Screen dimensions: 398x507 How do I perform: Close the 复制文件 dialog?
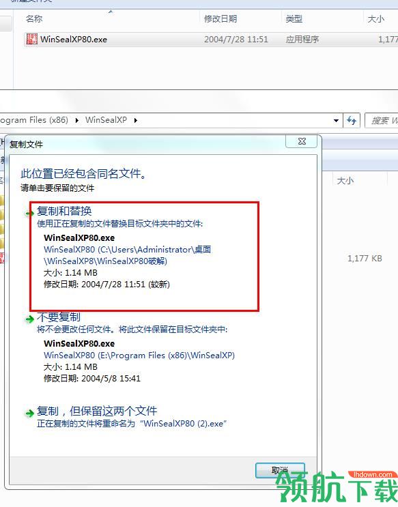pyautogui.click(x=302, y=141)
